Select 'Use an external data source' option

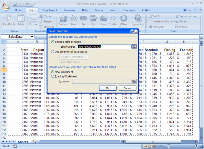point(53,51)
